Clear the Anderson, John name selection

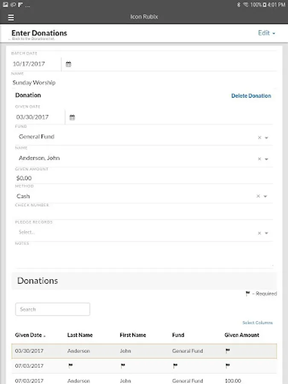tap(259, 159)
